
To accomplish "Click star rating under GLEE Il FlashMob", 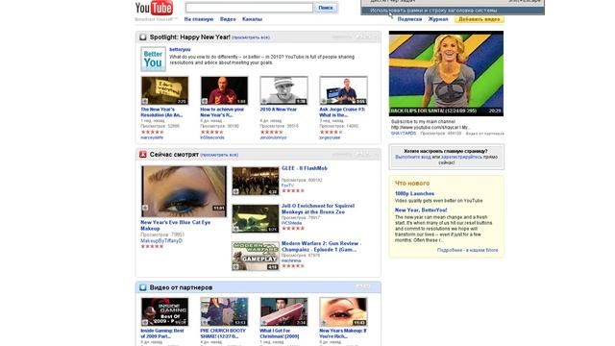I will 292,190.
